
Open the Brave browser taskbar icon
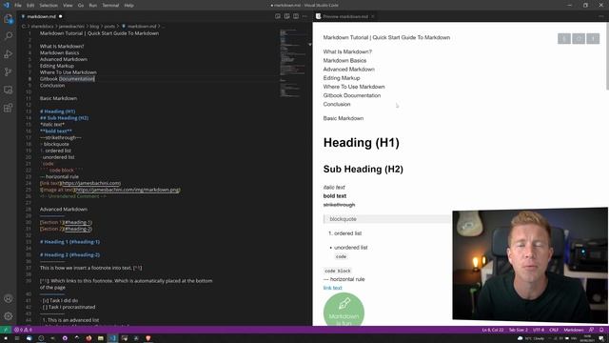pos(148,338)
